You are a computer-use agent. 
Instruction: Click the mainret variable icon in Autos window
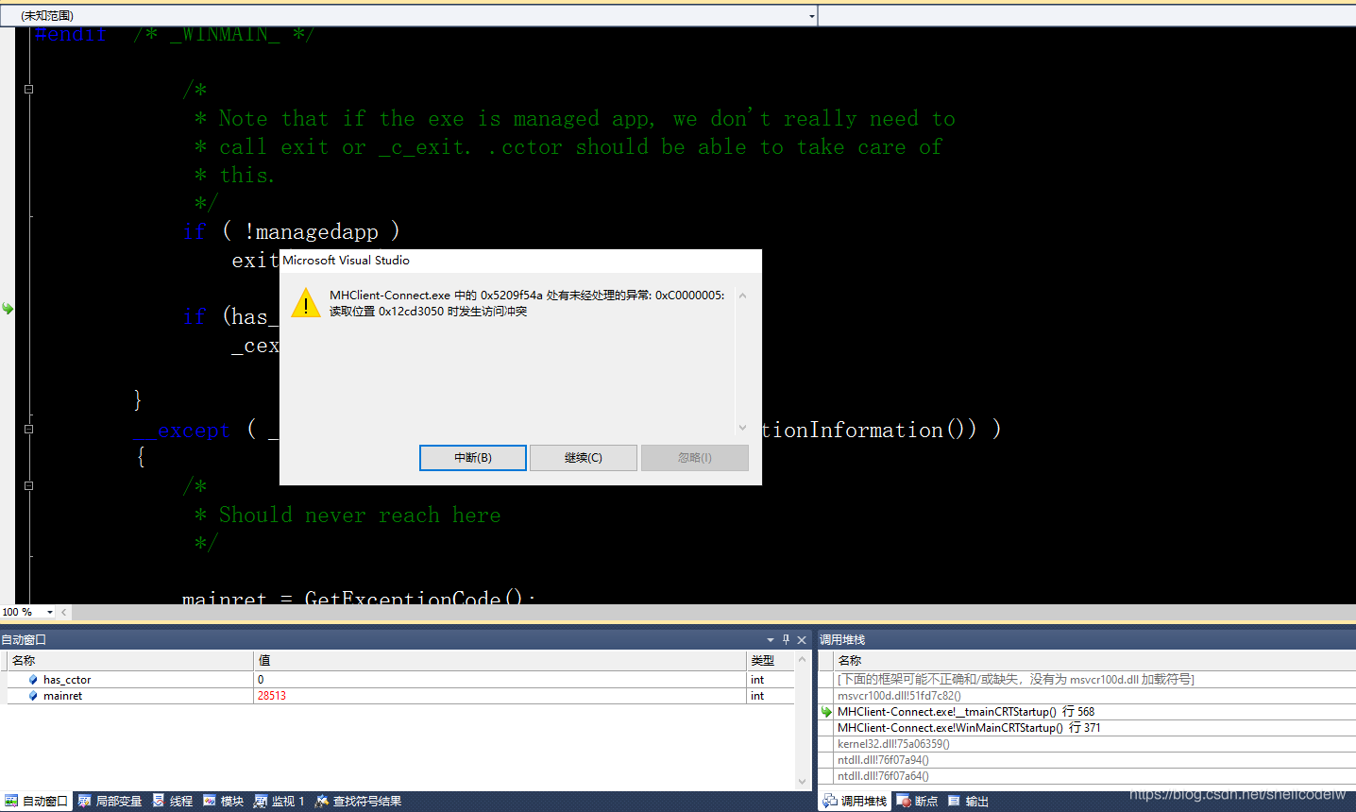[x=34, y=696]
